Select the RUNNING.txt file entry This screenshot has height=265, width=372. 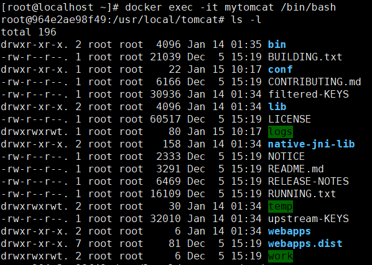(302, 194)
